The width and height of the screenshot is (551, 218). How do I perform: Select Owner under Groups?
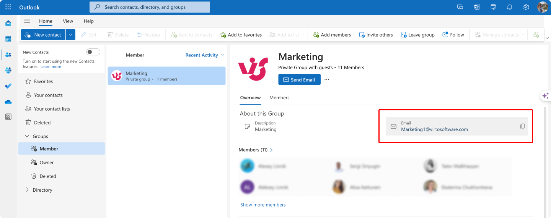(61, 162)
